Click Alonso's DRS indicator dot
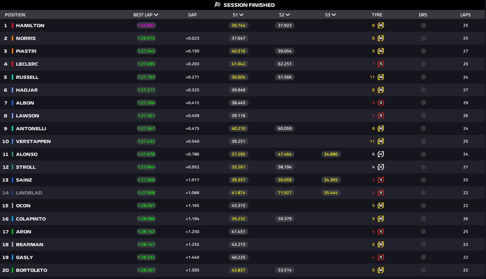The height and width of the screenshot is (279, 486). (x=423, y=154)
